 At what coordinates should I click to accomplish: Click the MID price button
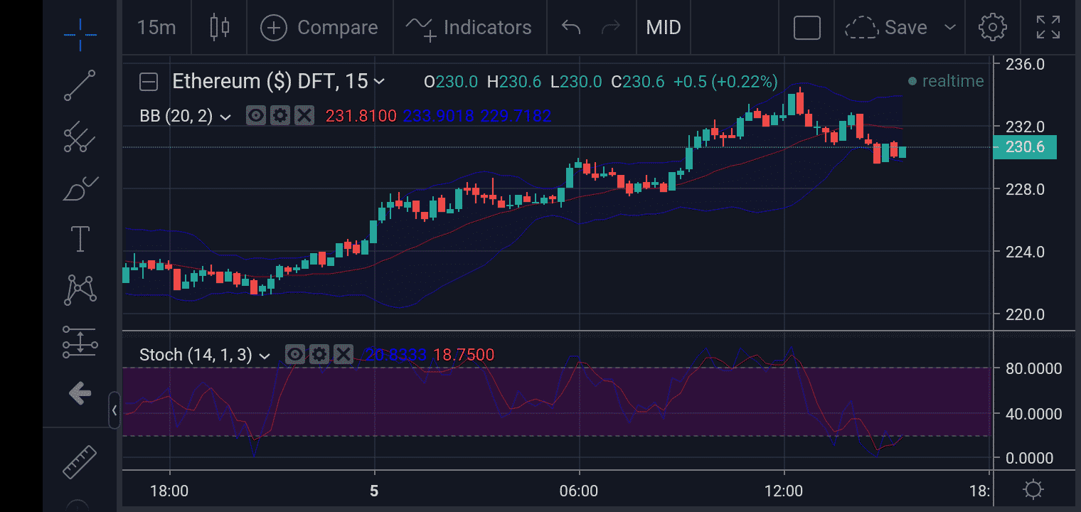tap(664, 28)
